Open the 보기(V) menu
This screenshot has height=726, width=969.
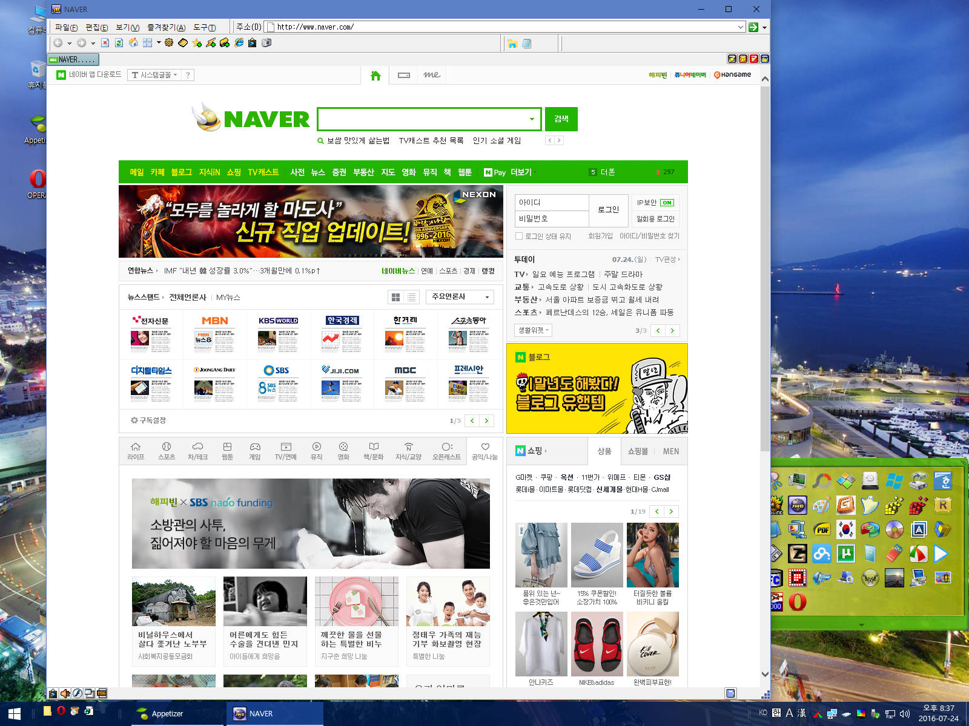point(127,27)
